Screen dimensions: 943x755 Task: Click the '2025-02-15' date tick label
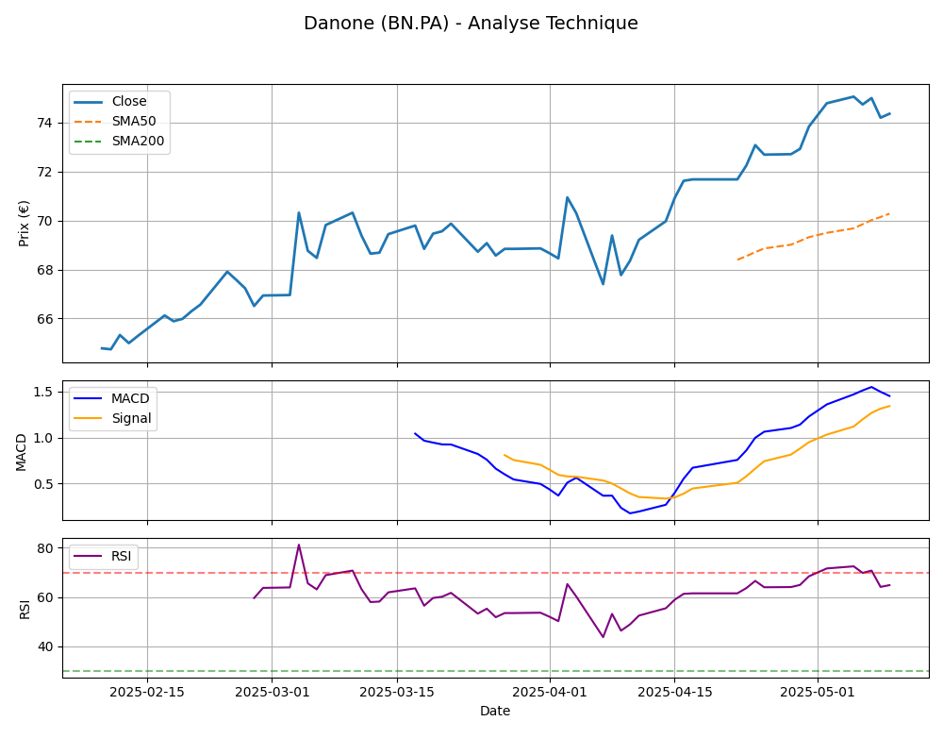(x=147, y=693)
